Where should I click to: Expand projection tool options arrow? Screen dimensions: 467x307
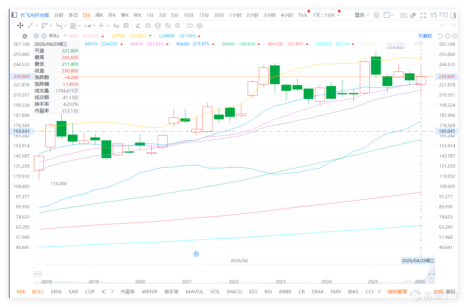coord(79,26)
